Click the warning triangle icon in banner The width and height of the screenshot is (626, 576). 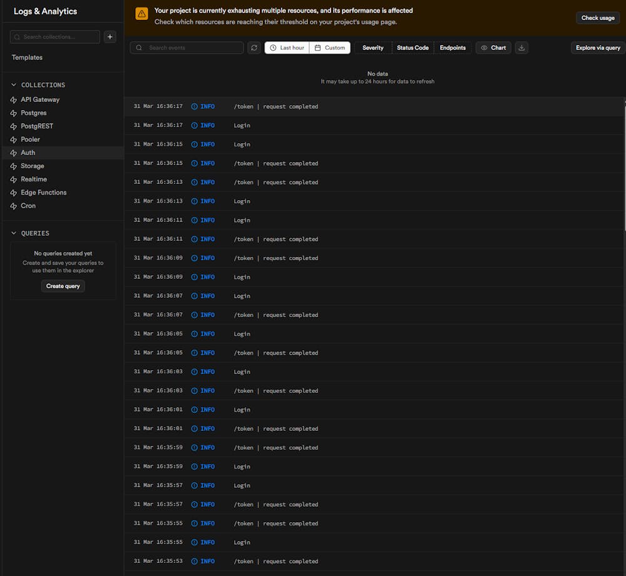coord(142,14)
